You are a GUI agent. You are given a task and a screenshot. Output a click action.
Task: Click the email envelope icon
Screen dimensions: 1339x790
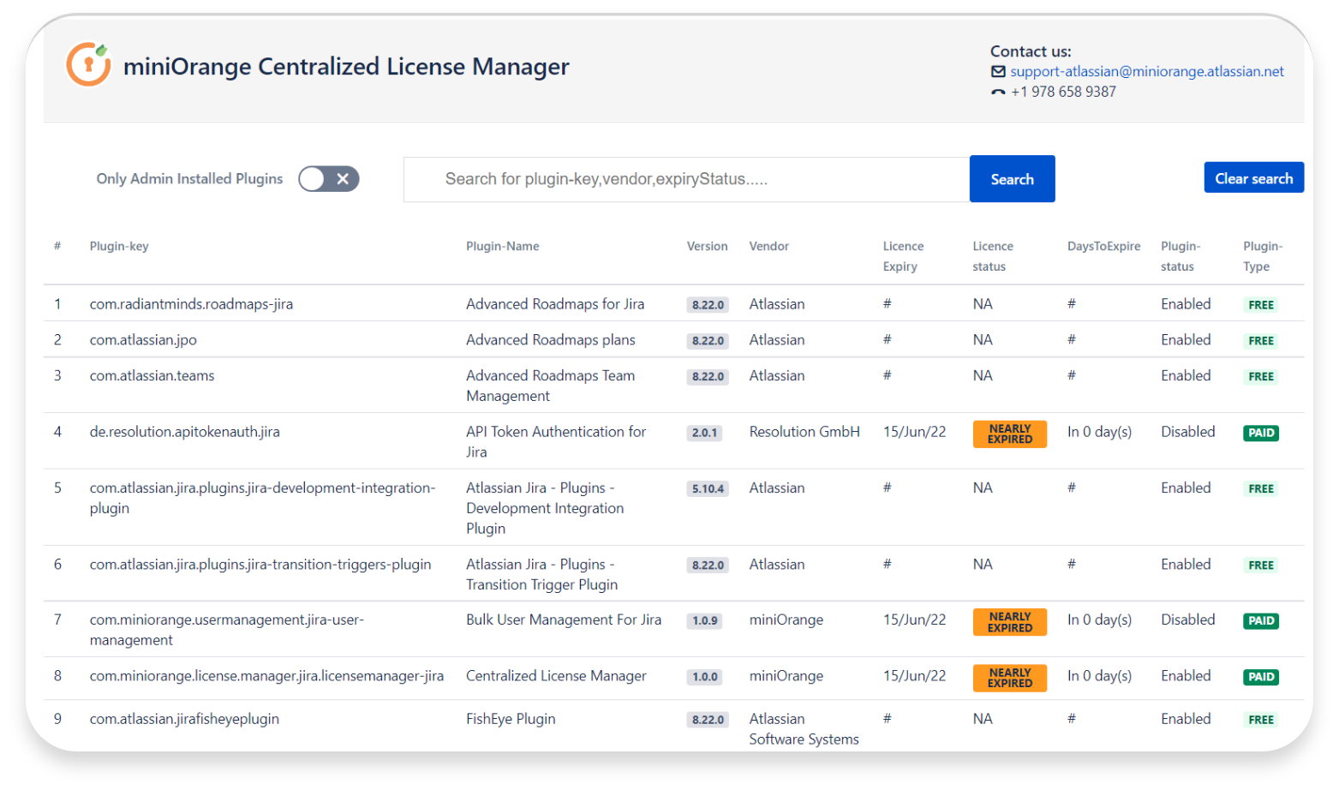coord(998,72)
